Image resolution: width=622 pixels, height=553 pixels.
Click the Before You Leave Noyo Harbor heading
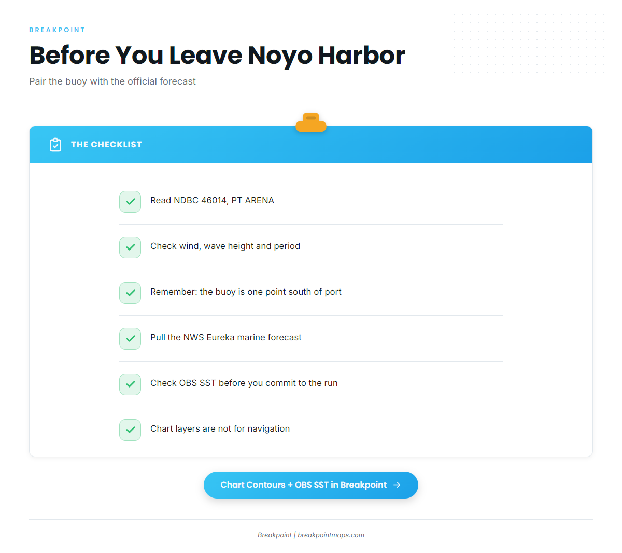point(217,55)
